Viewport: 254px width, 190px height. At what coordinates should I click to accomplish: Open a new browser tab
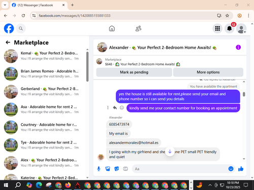(72, 5)
